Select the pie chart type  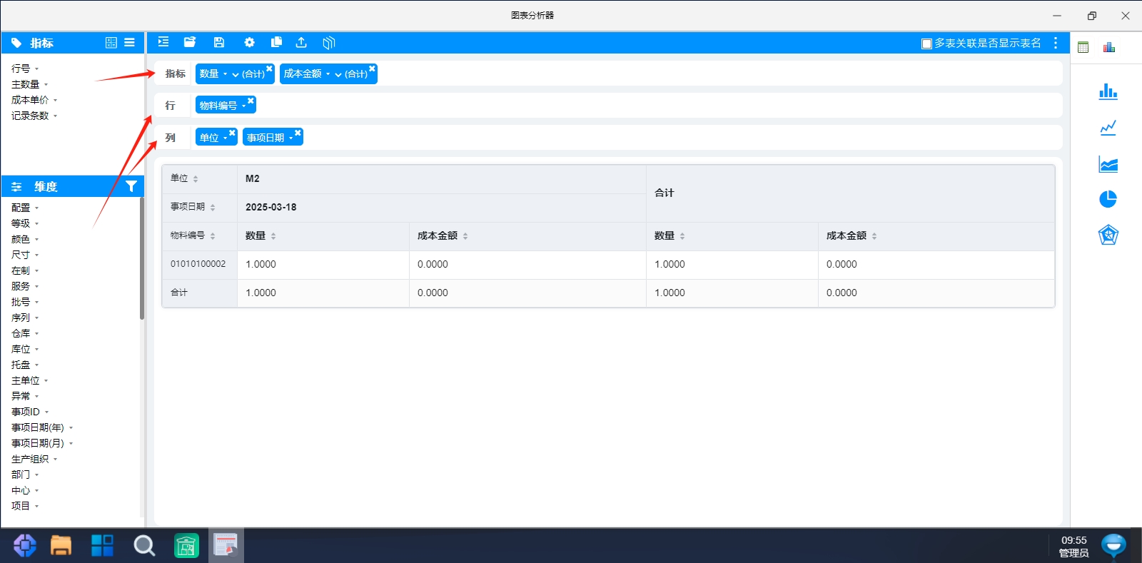pyautogui.click(x=1108, y=199)
